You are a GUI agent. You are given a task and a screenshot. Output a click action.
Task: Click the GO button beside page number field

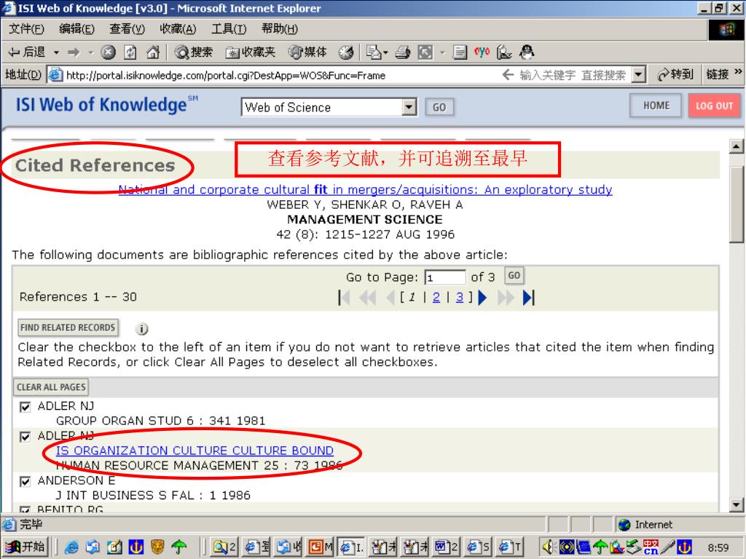click(x=514, y=275)
